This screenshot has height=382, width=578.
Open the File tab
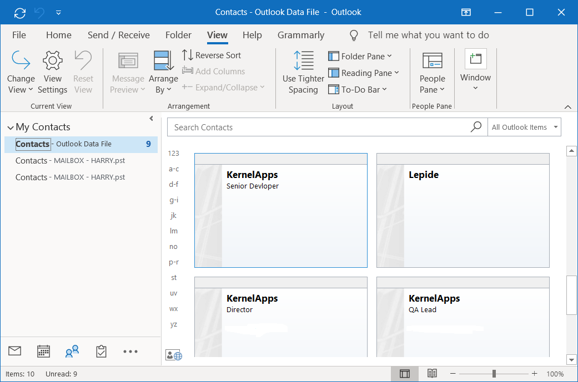pos(19,35)
